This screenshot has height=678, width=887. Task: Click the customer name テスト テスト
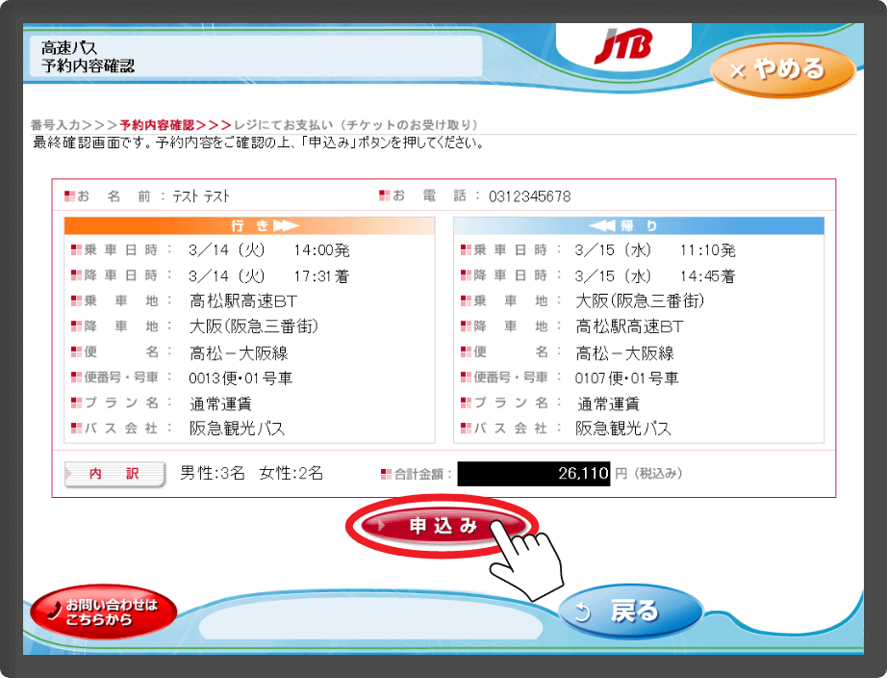click(201, 196)
